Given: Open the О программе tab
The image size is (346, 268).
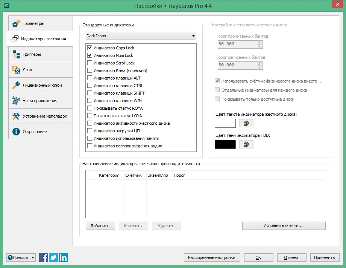Looking at the screenshot, I should pyautogui.click(x=41, y=132).
